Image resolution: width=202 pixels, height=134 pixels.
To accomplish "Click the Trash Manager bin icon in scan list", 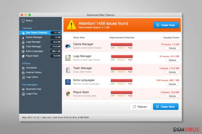I will click(x=68, y=70).
